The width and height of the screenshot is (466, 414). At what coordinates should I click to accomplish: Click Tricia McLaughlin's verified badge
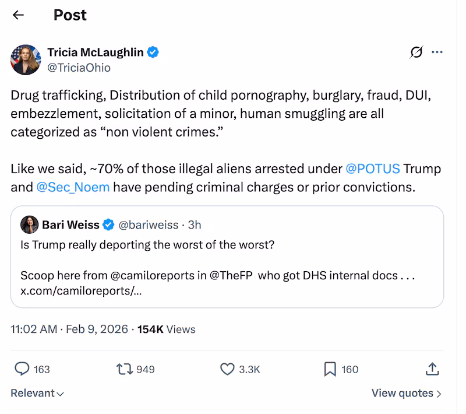click(x=153, y=52)
